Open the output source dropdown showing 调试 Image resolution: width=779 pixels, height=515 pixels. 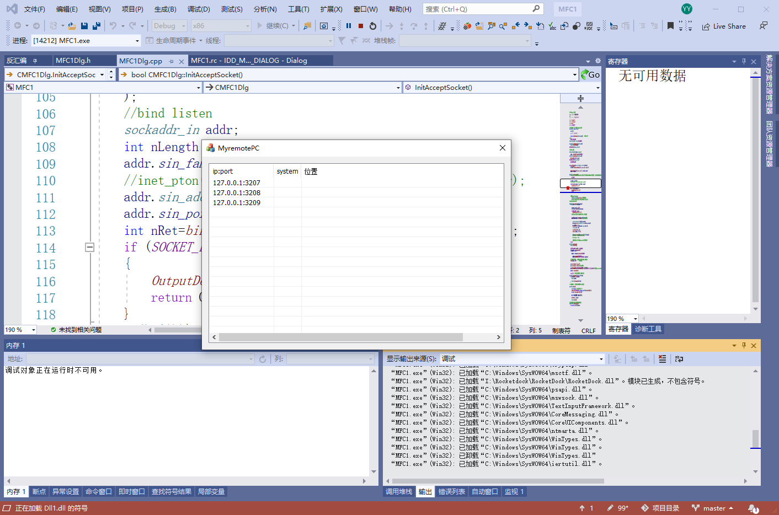coord(522,359)
